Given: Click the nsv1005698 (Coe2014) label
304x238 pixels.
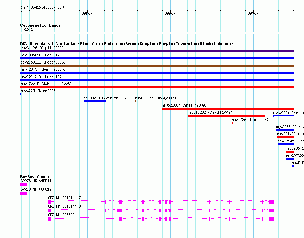Looking at the screenshot, I should (41, 55).
